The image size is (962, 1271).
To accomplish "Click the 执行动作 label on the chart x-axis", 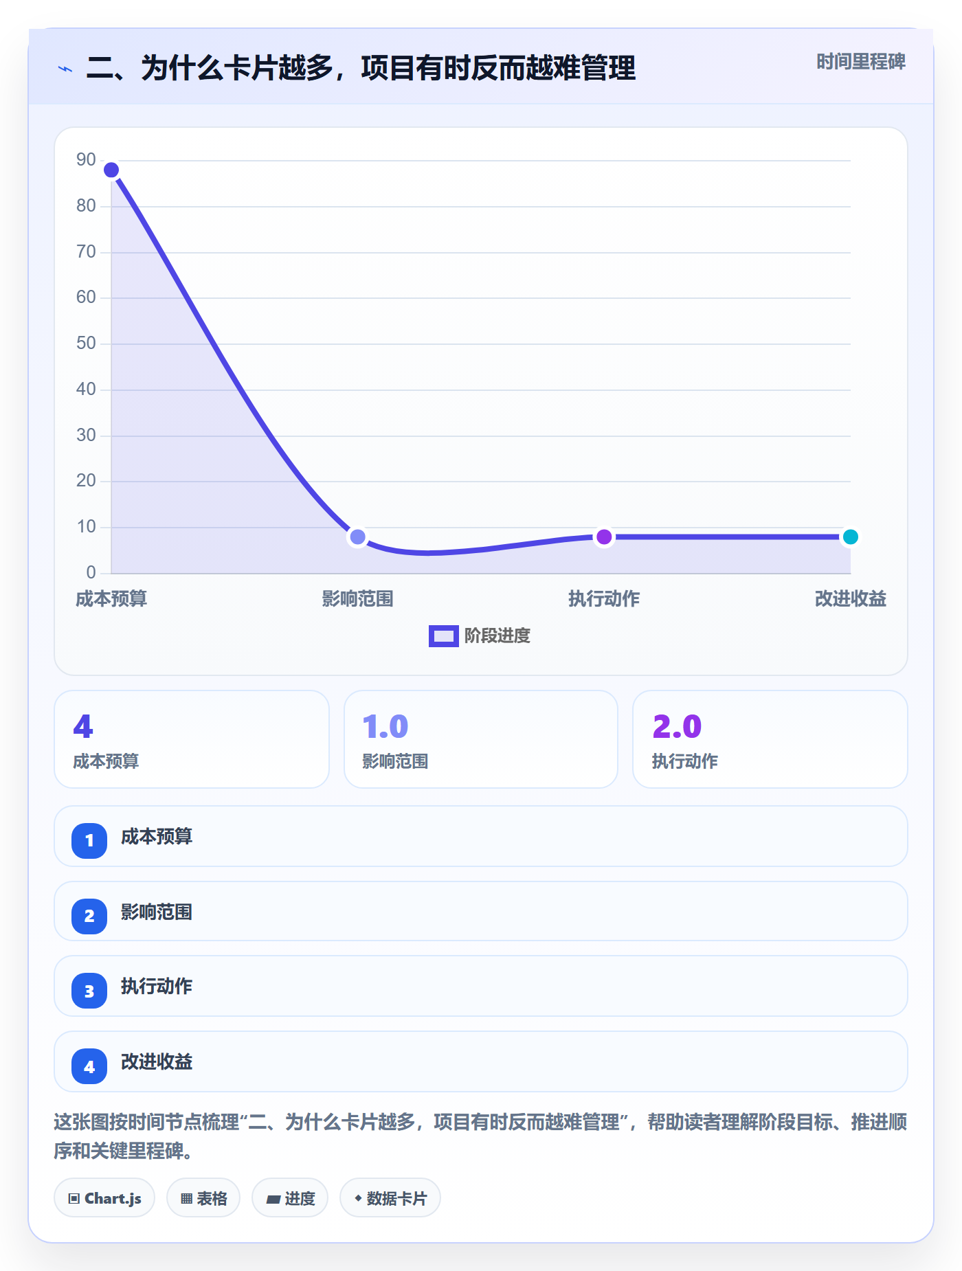I will click(x=604, y=599).
